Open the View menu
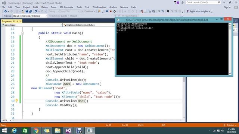Image resolution: width=239 pixels, height=134 pixels. pos(18,7)
